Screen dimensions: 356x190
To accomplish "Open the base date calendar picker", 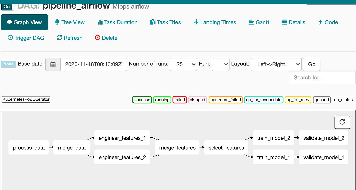I will click(53, 64).
